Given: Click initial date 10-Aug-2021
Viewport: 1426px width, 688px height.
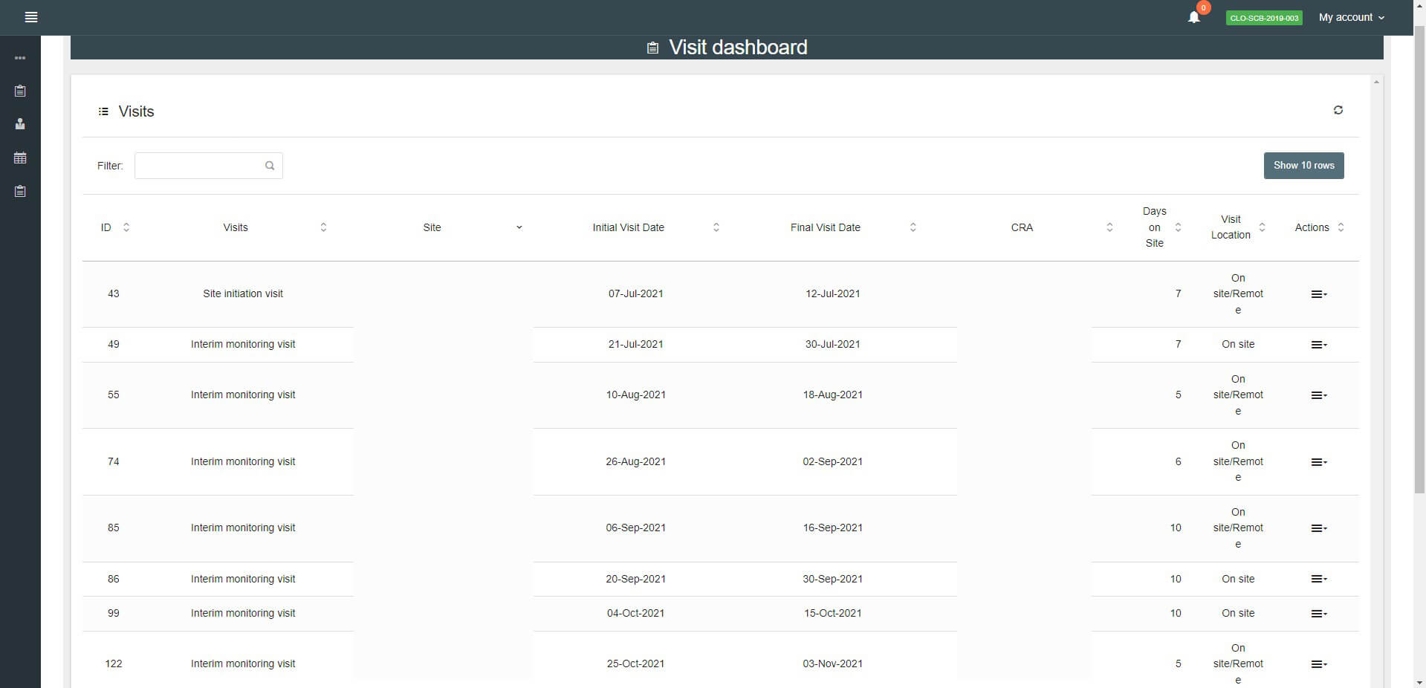Looking at the screenshot, I should pos(635,395).
